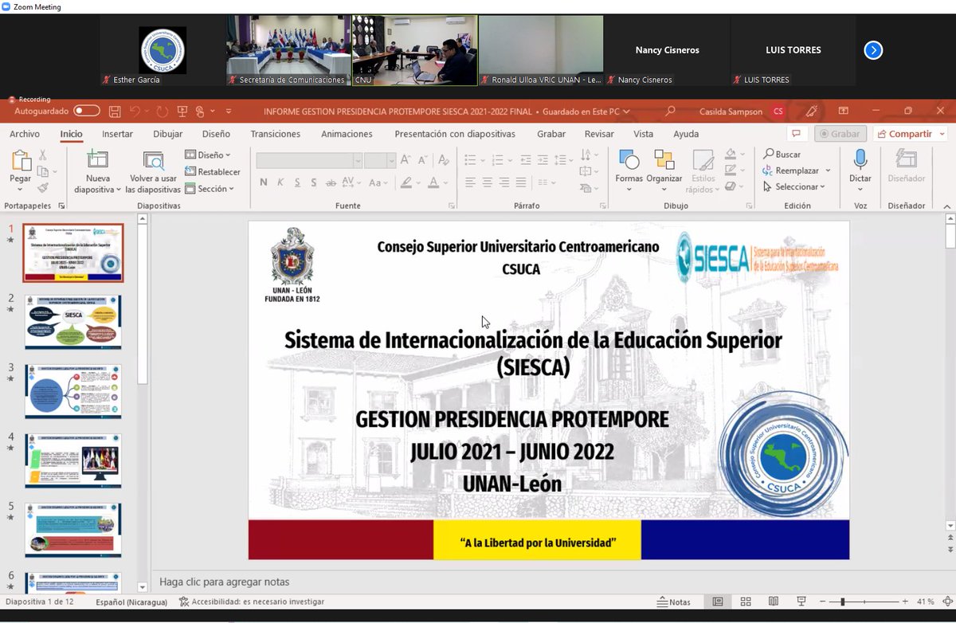Toggle bold N formatting
Viewport: 956px width, 623px height.
264,182
